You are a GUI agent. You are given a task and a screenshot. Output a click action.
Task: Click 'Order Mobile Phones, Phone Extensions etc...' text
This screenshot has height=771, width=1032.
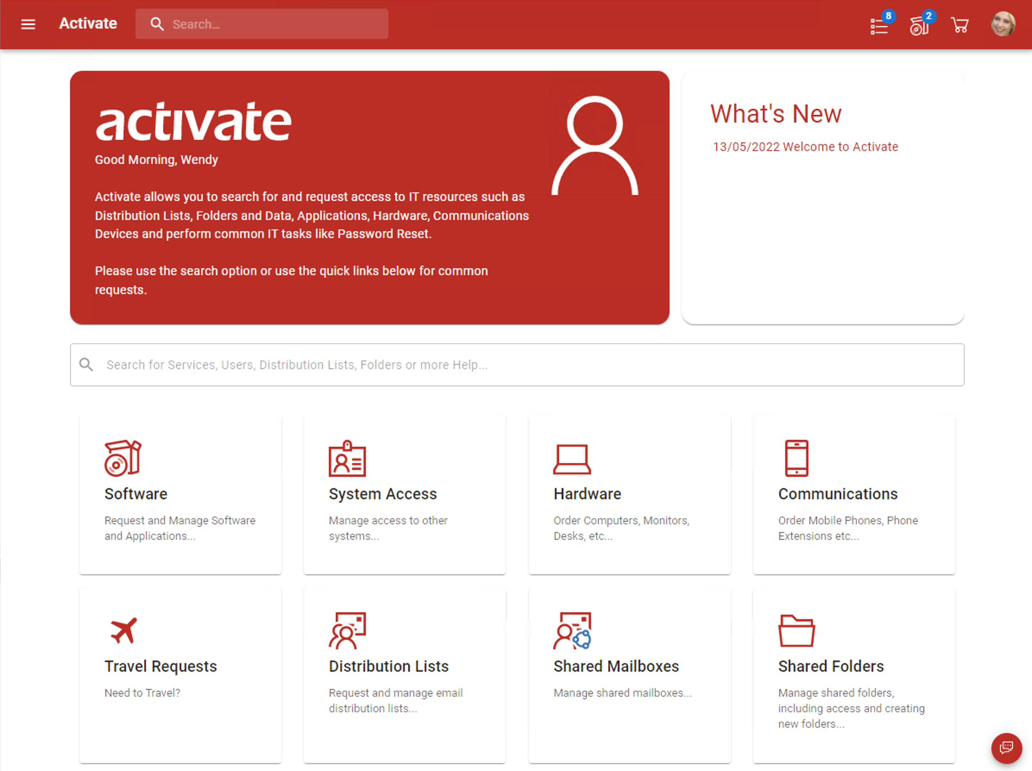[x=848, y=529]
